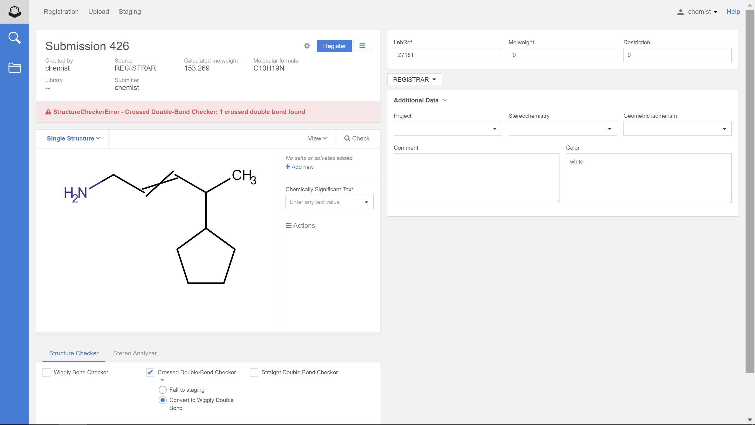
Task: Click the Add new salt link
Action: [300, 167]
